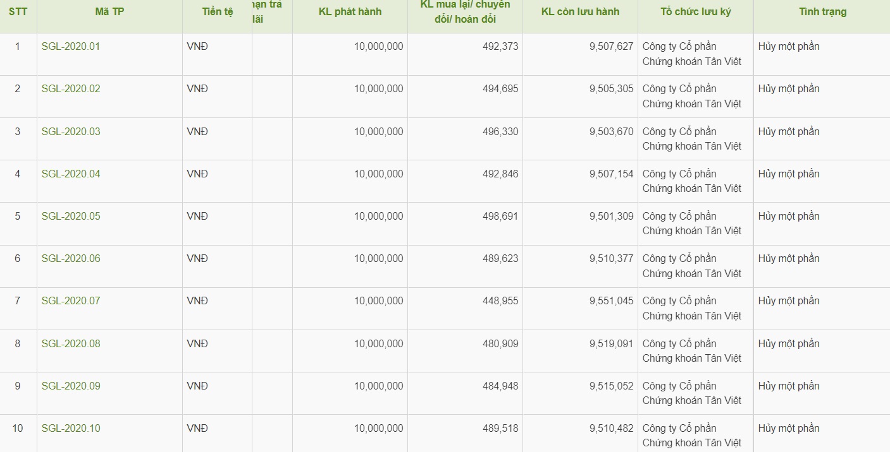890x452 pixels.
Task: Open bond code SGL-2020.06 link
Action: coord(71,258)
